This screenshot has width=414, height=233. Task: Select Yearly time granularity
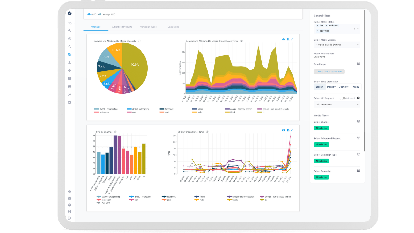356,87
